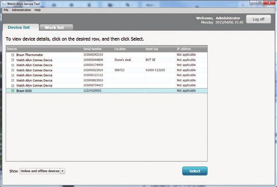The width and height of the screenshot is (277, 187).
Task: Check the box for device serial 103006734413
Action: click(13, 86)
